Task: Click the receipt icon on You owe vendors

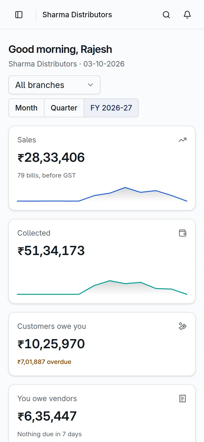Action: (183, 399)
